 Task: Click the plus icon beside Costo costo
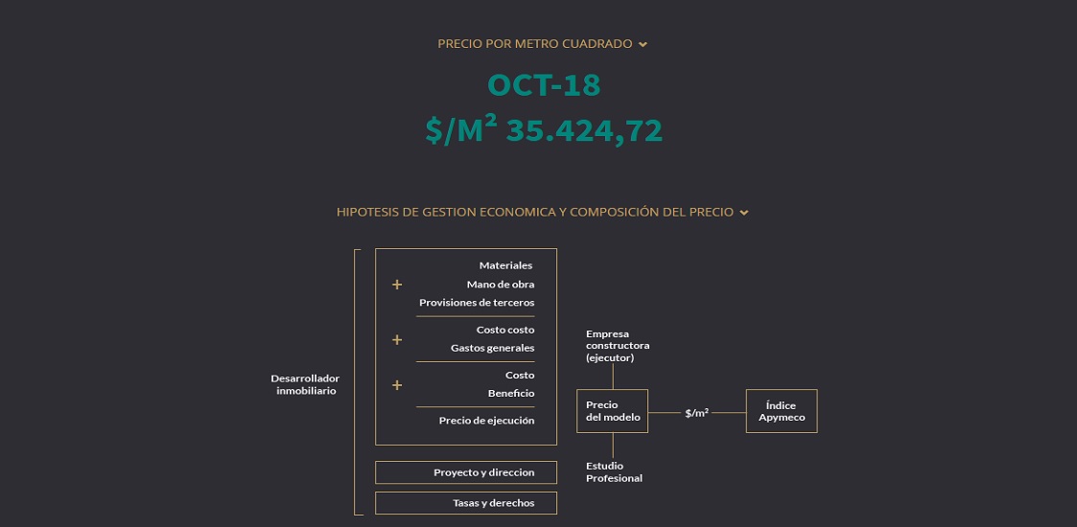click(x=396, y=340)
